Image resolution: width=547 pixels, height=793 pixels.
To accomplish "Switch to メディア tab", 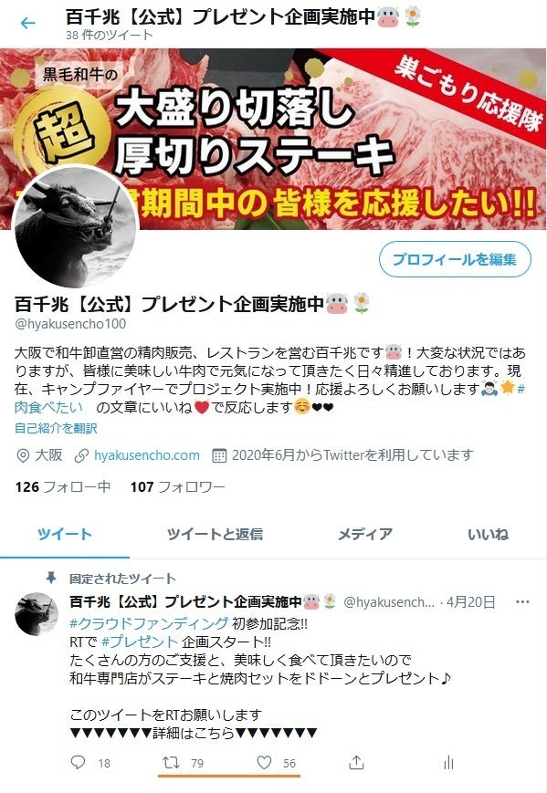I will [365, 534].
